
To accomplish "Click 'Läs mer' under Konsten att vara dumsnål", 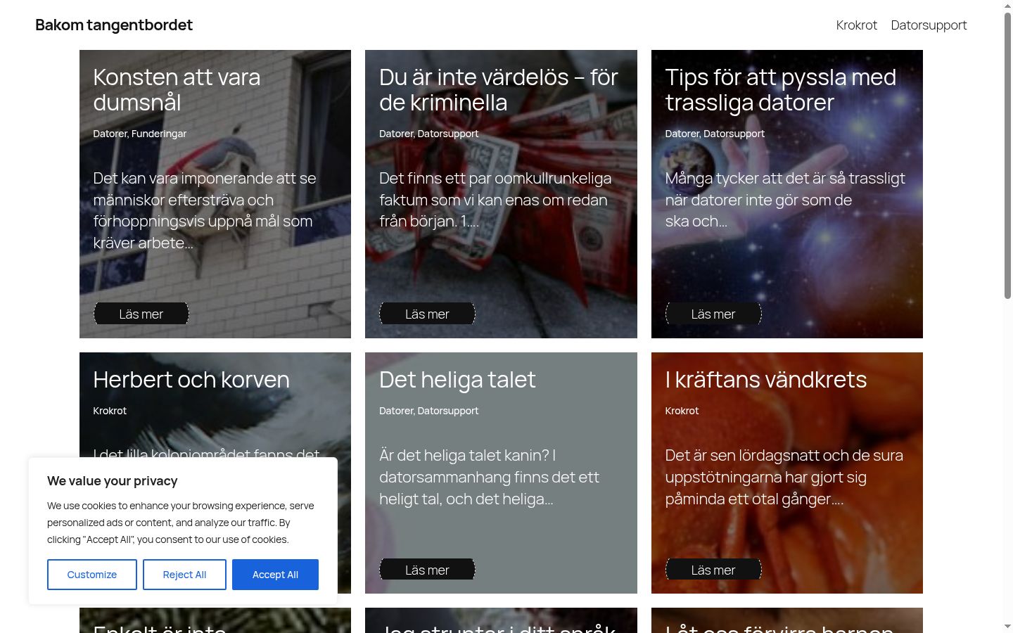I will coord(141,314).
